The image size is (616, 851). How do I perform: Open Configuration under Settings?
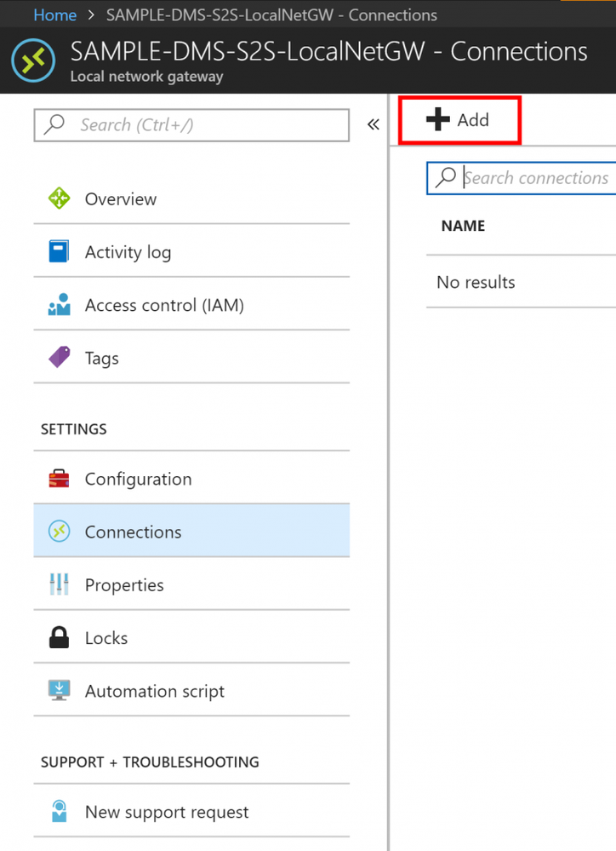(191, 479)
